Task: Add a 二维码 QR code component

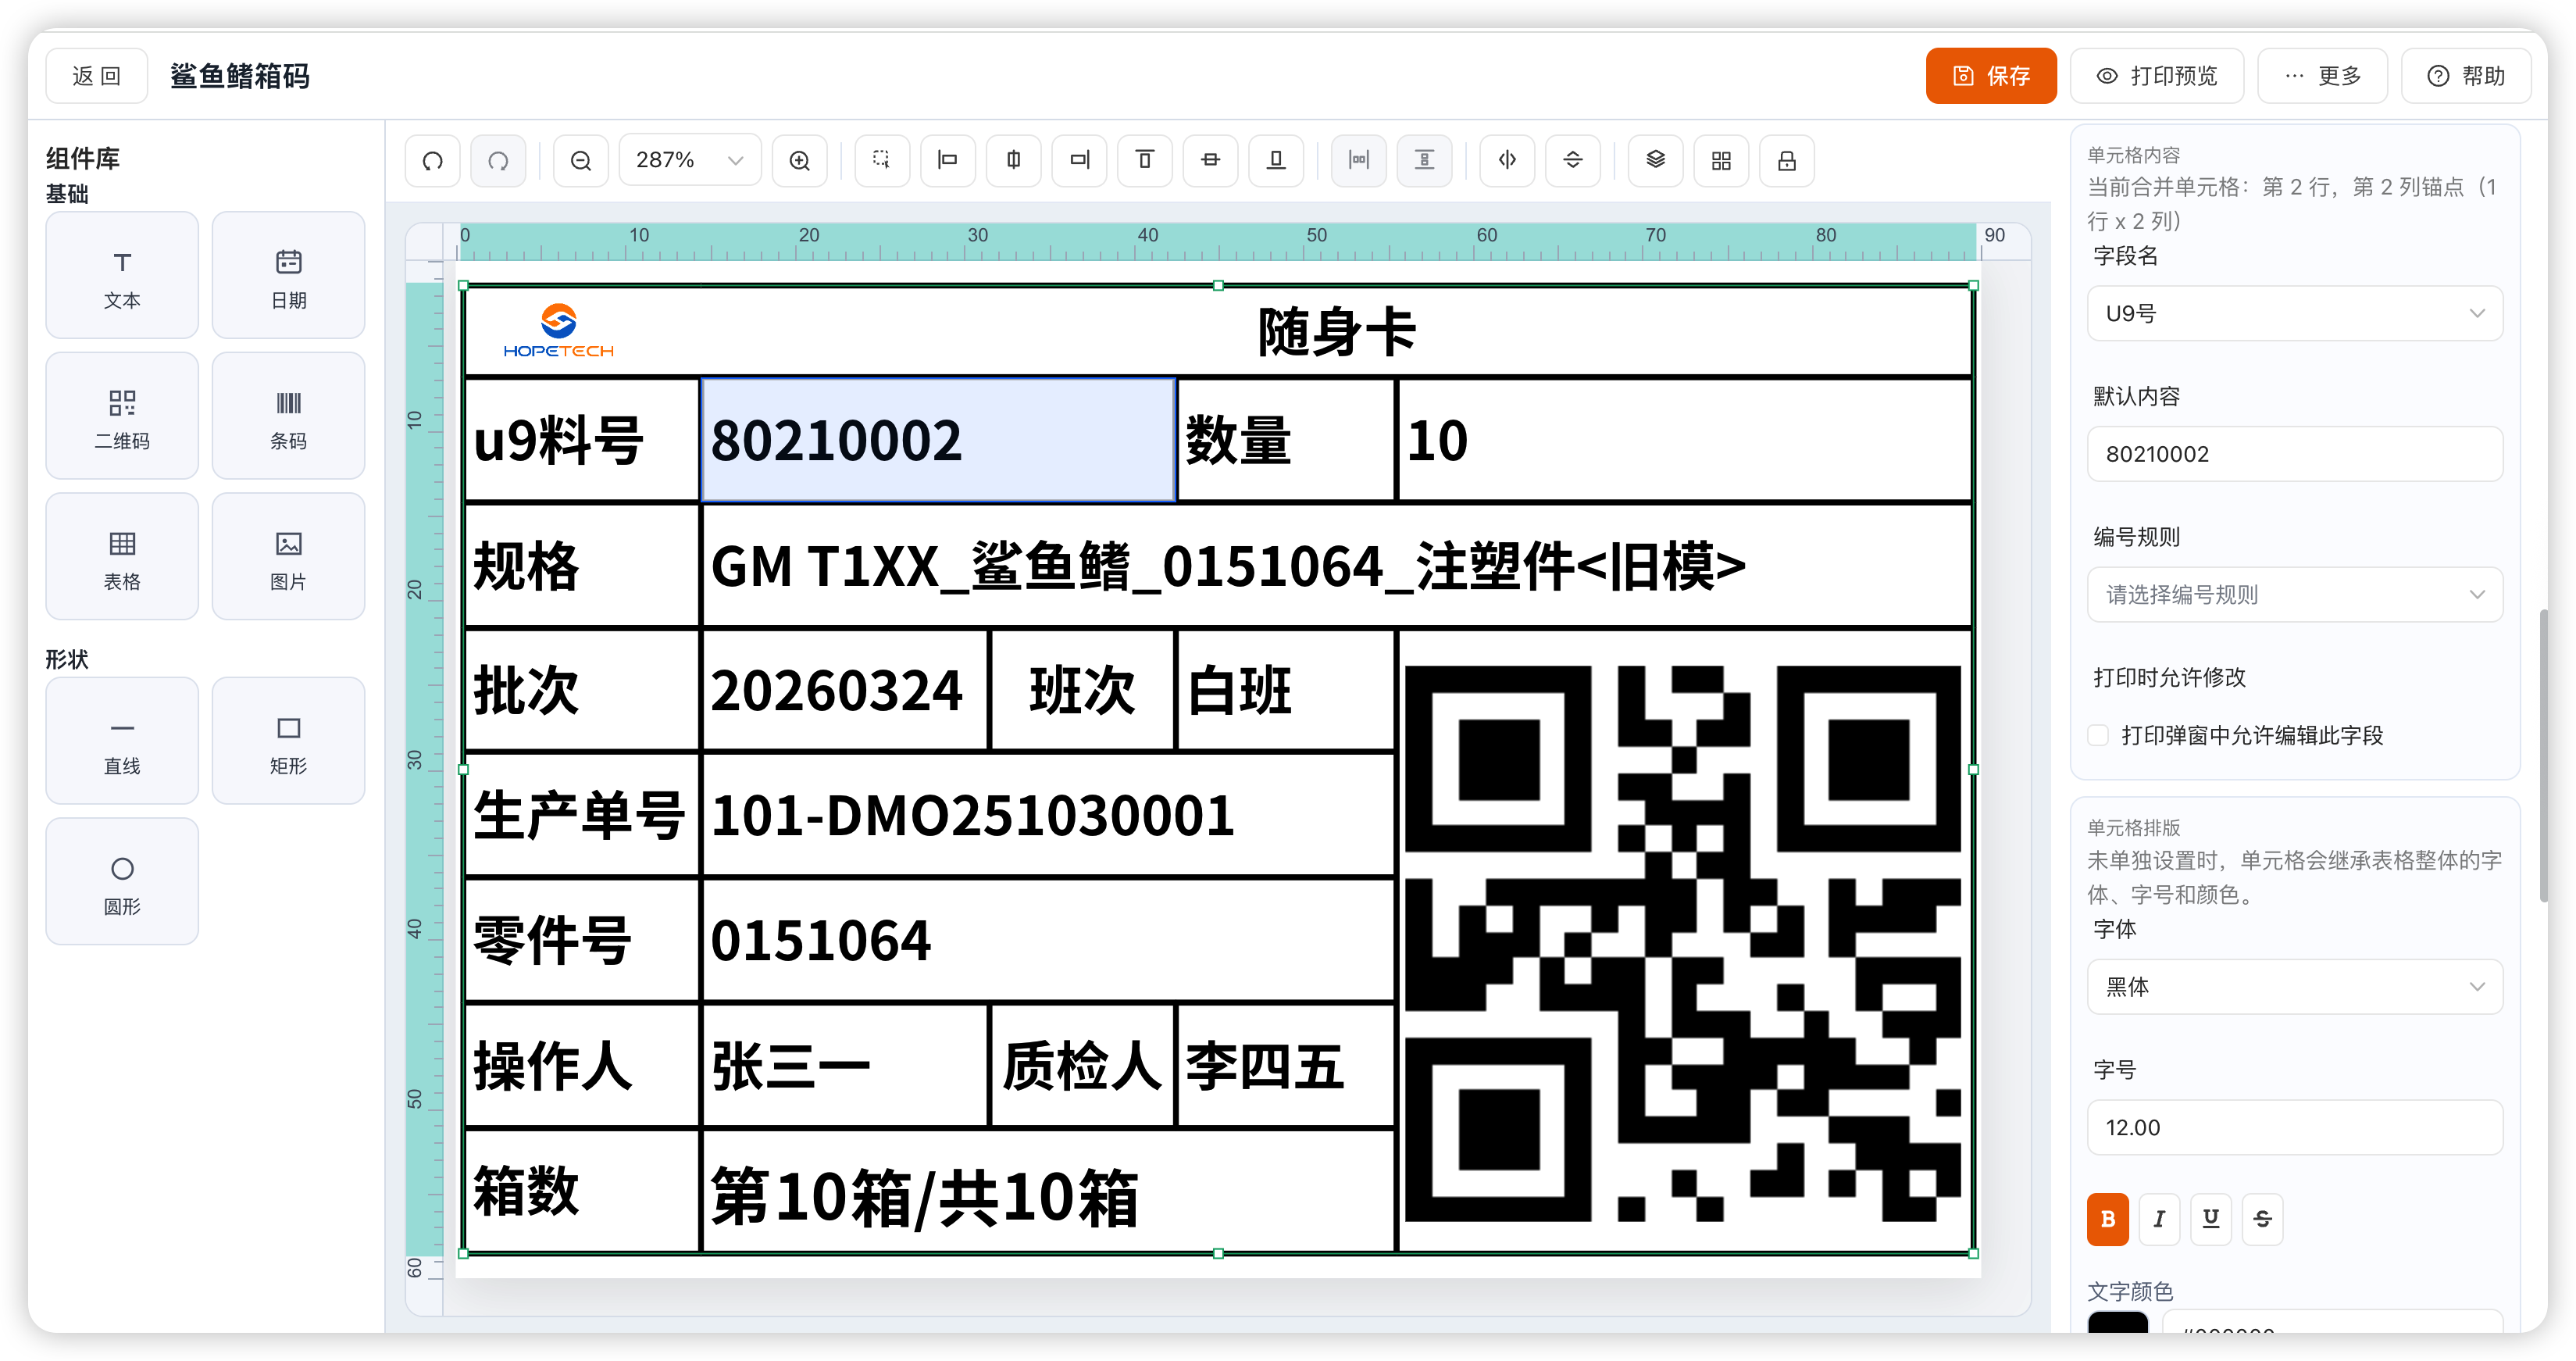Action: coord(122,416)
